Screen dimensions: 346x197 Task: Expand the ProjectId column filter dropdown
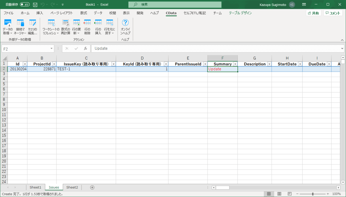tap(54, 64)
